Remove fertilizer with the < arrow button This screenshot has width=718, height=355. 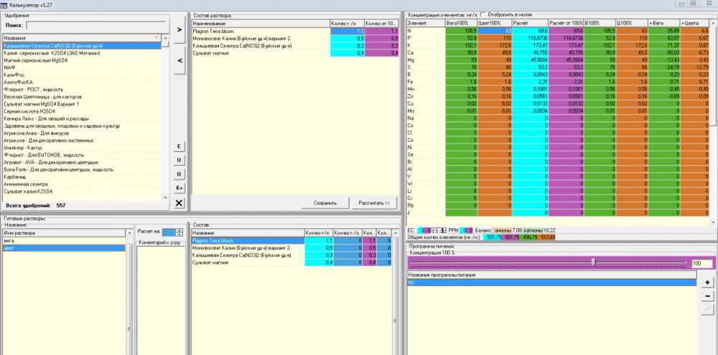(179, 60)
